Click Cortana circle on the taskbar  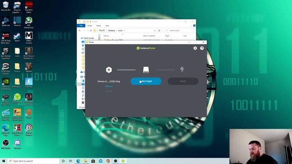pos(63,161)
